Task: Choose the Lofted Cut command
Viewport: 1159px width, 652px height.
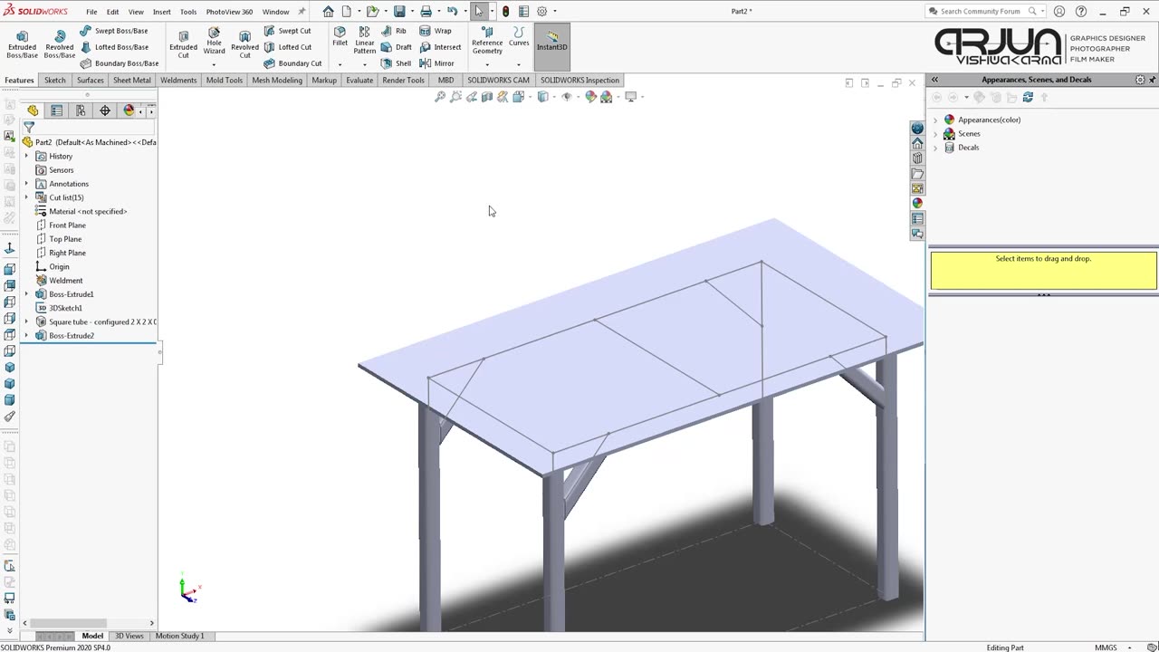Action: pyautogui.click(x=287, y=47)
